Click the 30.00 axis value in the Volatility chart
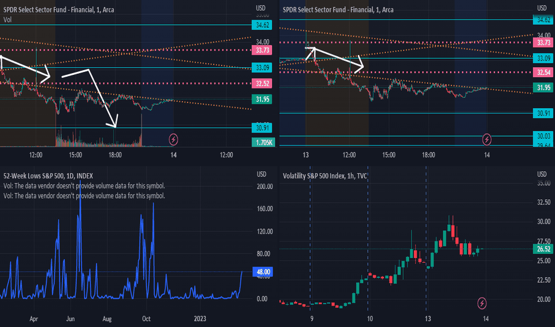 pos(544,221)
